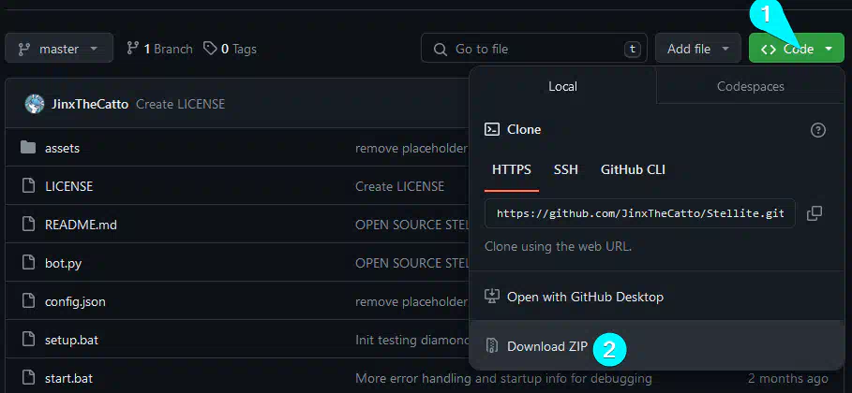This screenshot has height=393, width=852.
Task: Click the HTTPS clone URL text field
Action: point(640,213)
